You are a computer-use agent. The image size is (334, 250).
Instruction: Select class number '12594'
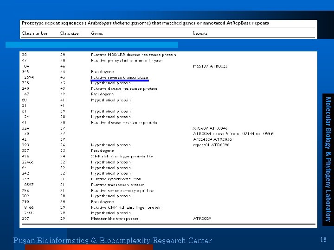[28, 77]
